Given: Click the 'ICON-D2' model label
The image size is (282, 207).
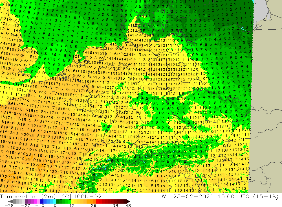Looking at the screenshot, I should click(x=88, y=196).
